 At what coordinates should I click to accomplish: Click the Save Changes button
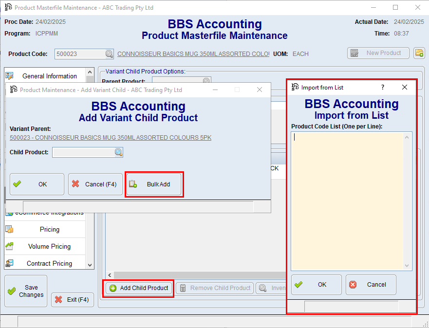(26, 291)
